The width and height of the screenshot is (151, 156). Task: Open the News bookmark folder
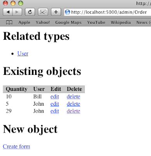point(144,23)
